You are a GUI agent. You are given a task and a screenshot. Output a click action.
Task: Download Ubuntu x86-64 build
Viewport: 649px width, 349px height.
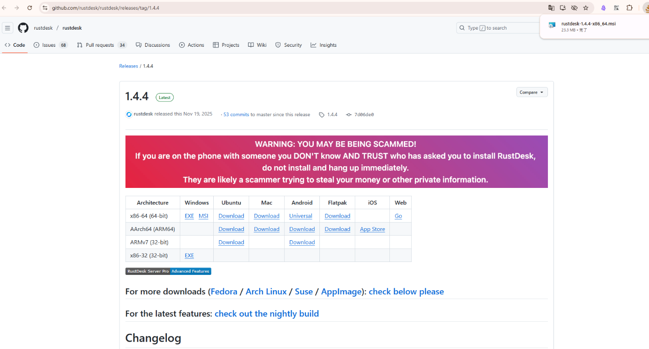point(231,216)
